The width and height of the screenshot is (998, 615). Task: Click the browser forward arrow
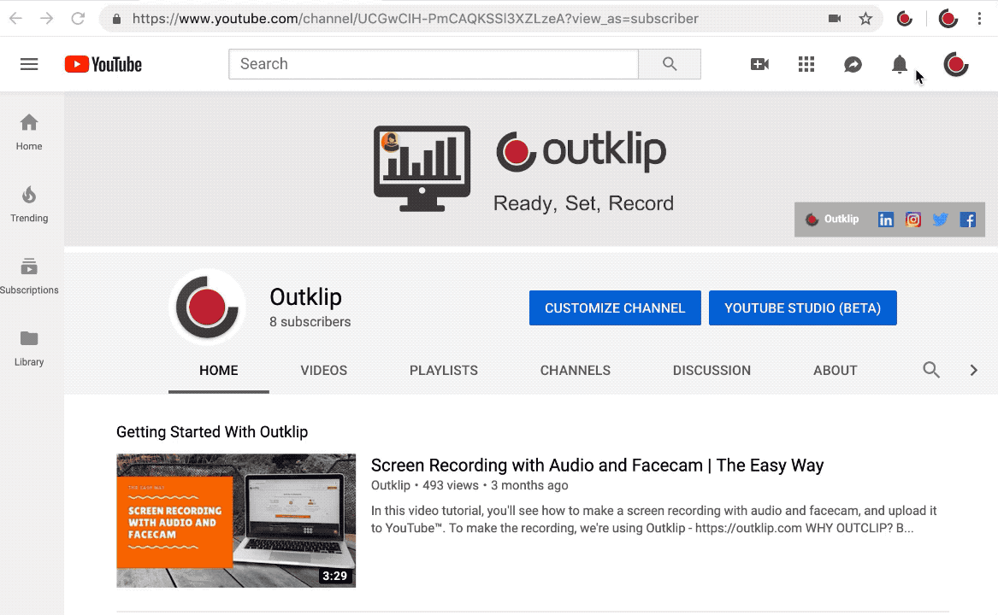(x=46, y=19)
